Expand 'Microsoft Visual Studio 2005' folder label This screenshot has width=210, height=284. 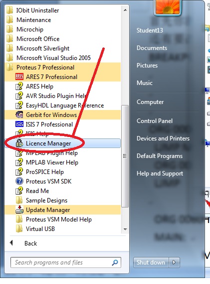(53, 58)
